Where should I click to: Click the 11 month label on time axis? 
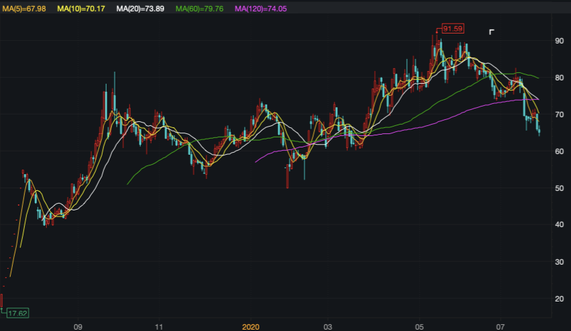pos(159,326)
